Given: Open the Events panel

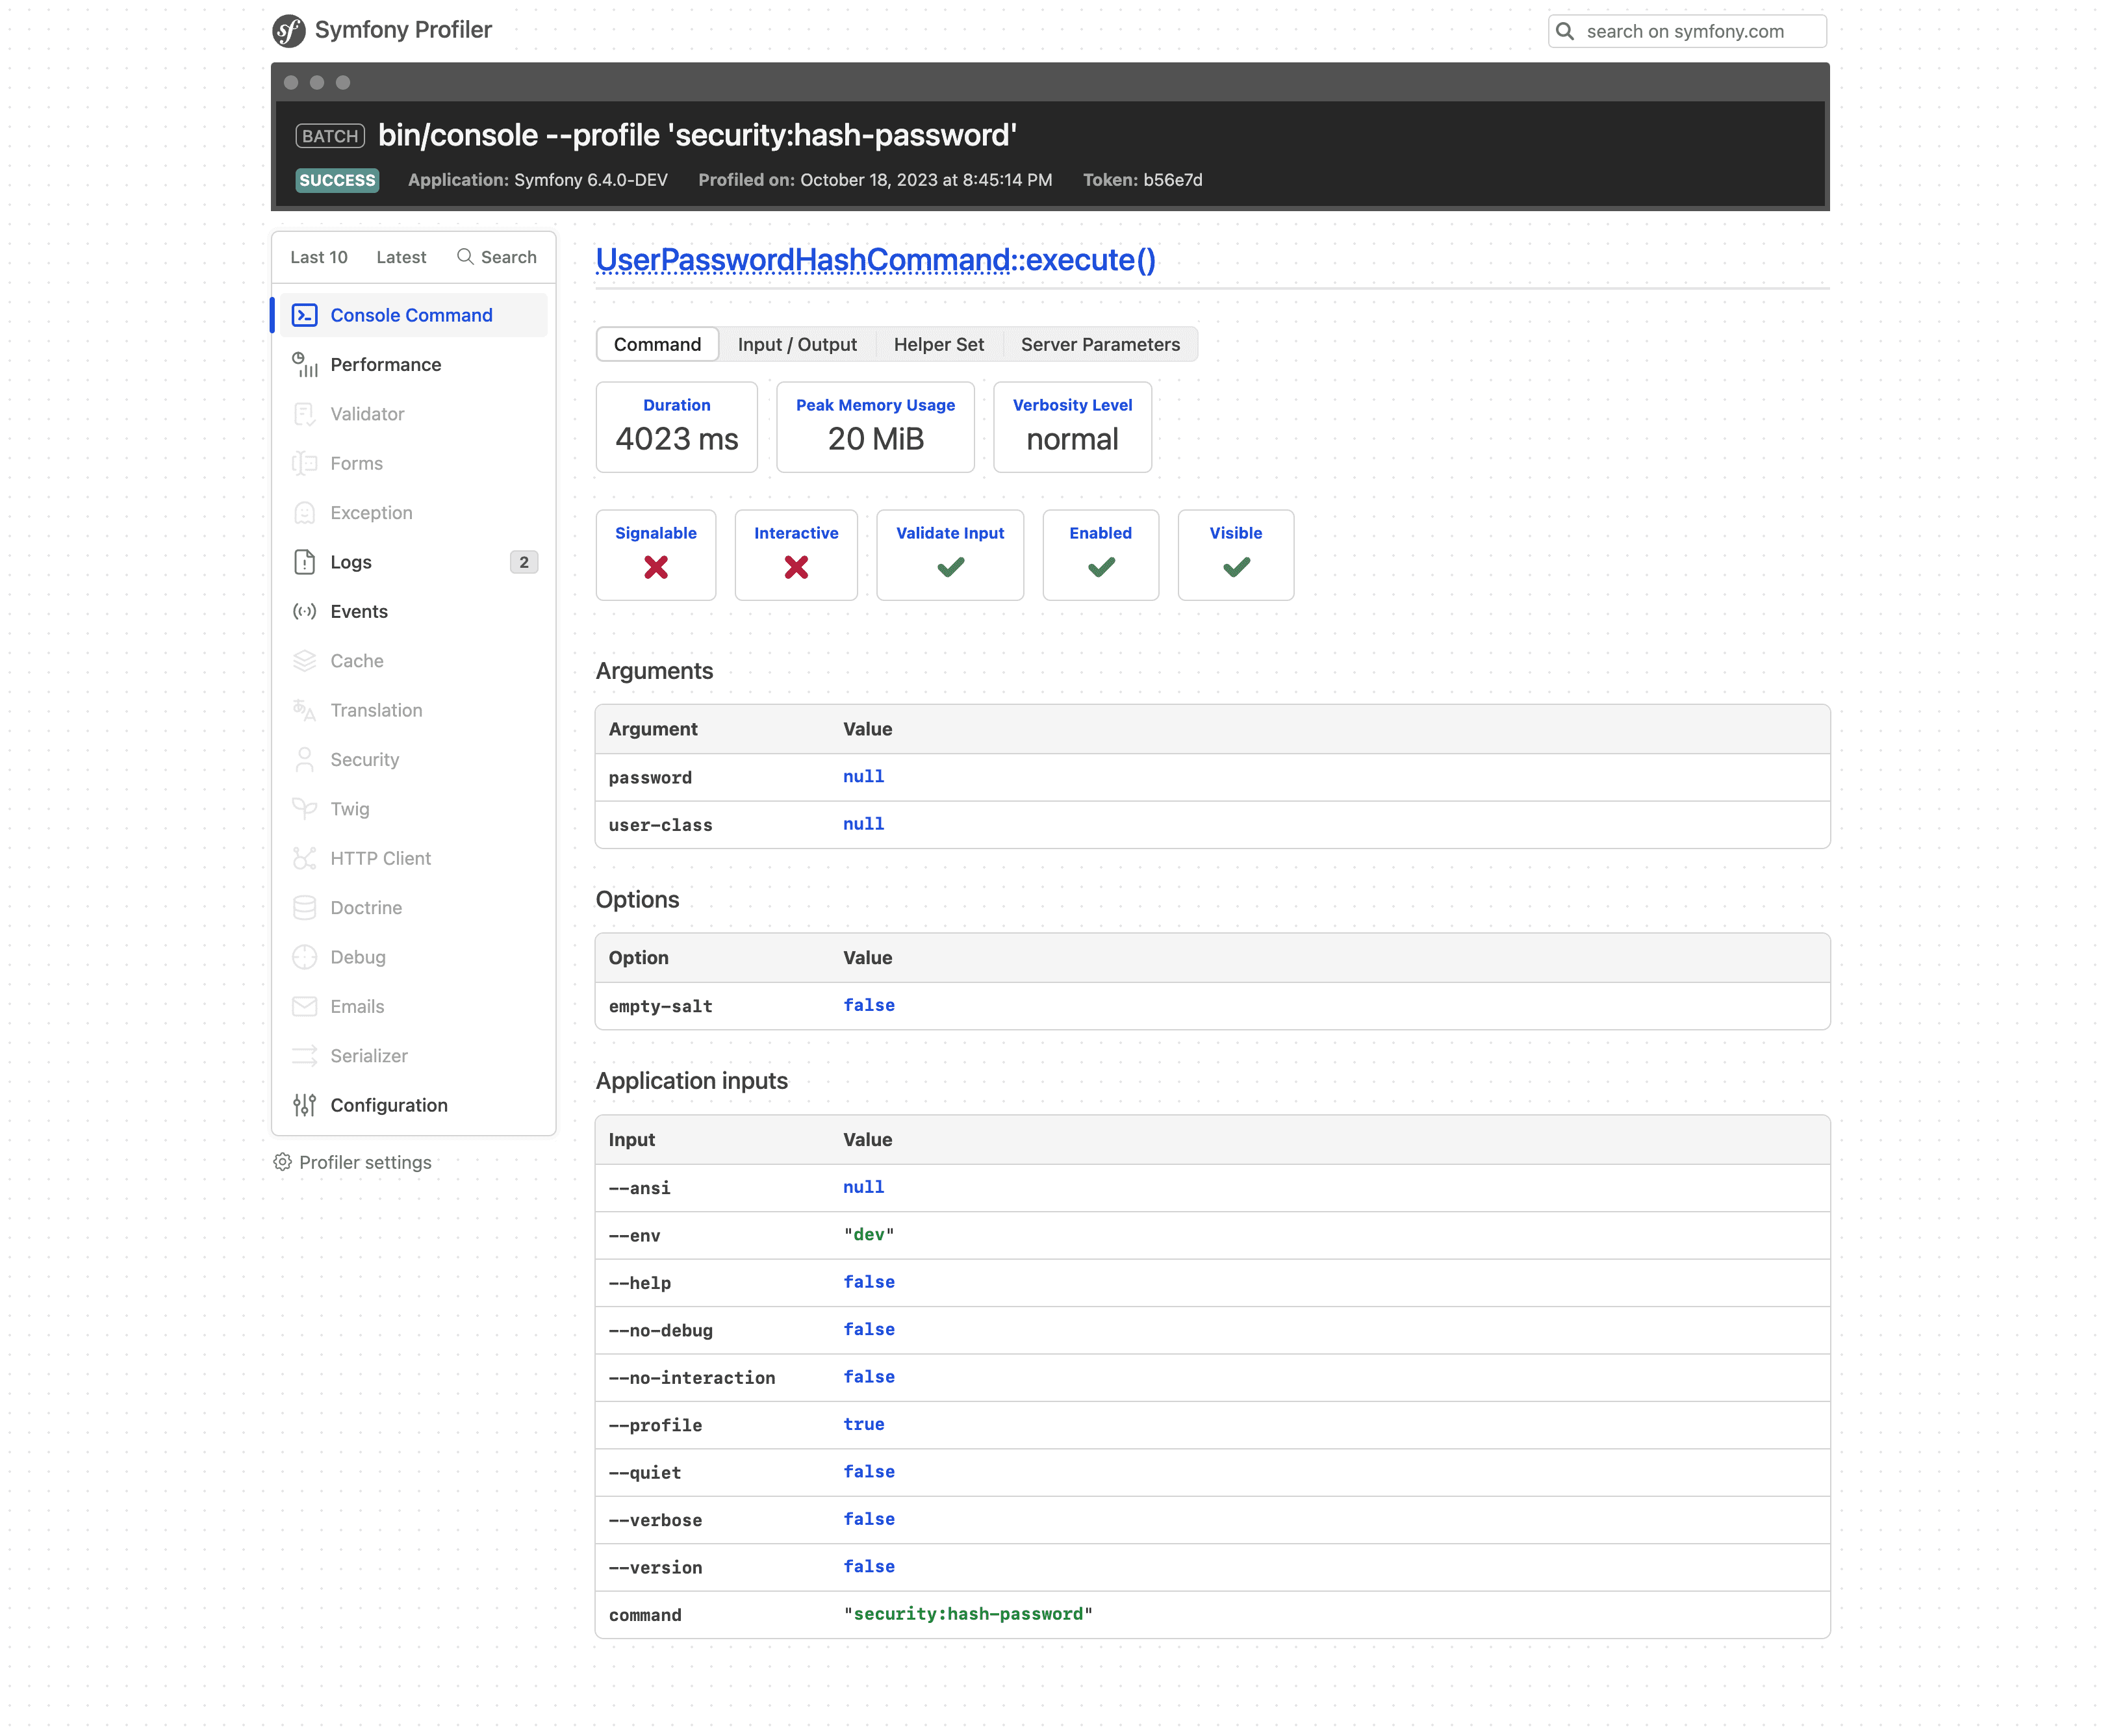Looking at the screenshot, I should coord(359,611).
